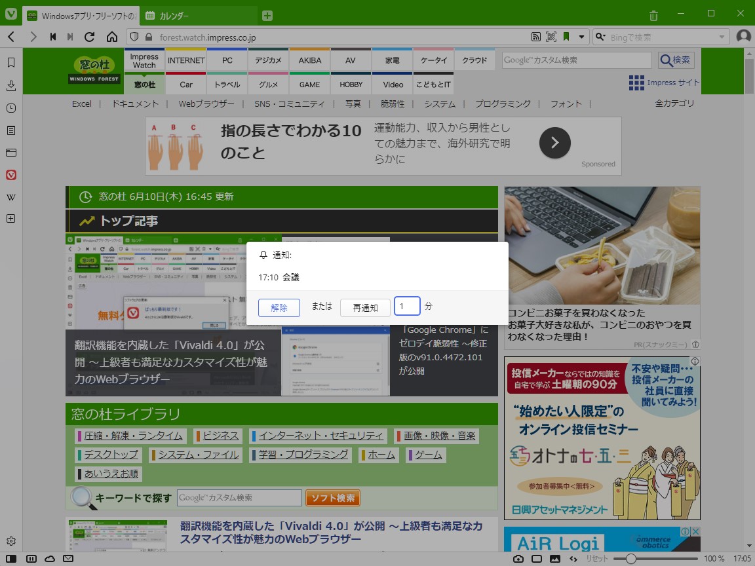Adjust the page zoom slider

pyautogui.click(x=630, y=558)
